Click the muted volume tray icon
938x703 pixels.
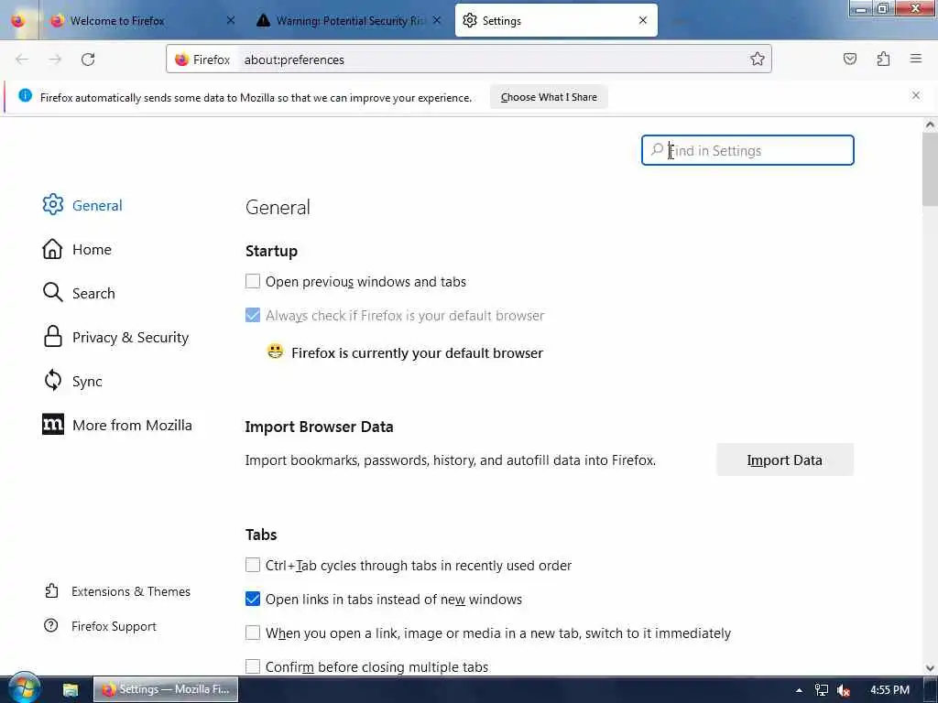point(844,690)
